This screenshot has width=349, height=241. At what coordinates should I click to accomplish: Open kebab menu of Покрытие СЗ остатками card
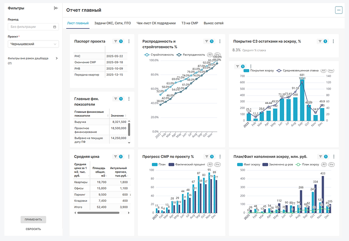click(x=333, y=41)
